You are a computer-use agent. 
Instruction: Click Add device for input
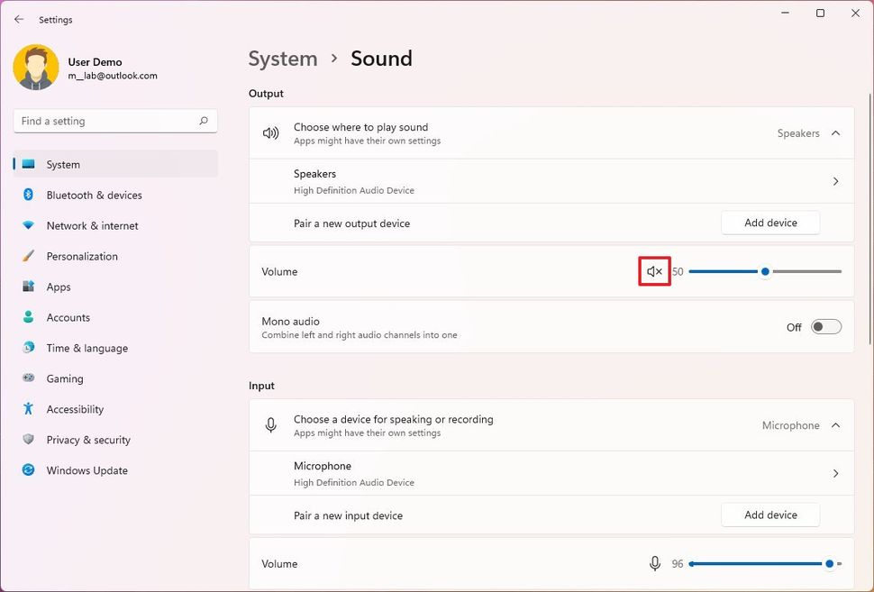pos(770,515)
